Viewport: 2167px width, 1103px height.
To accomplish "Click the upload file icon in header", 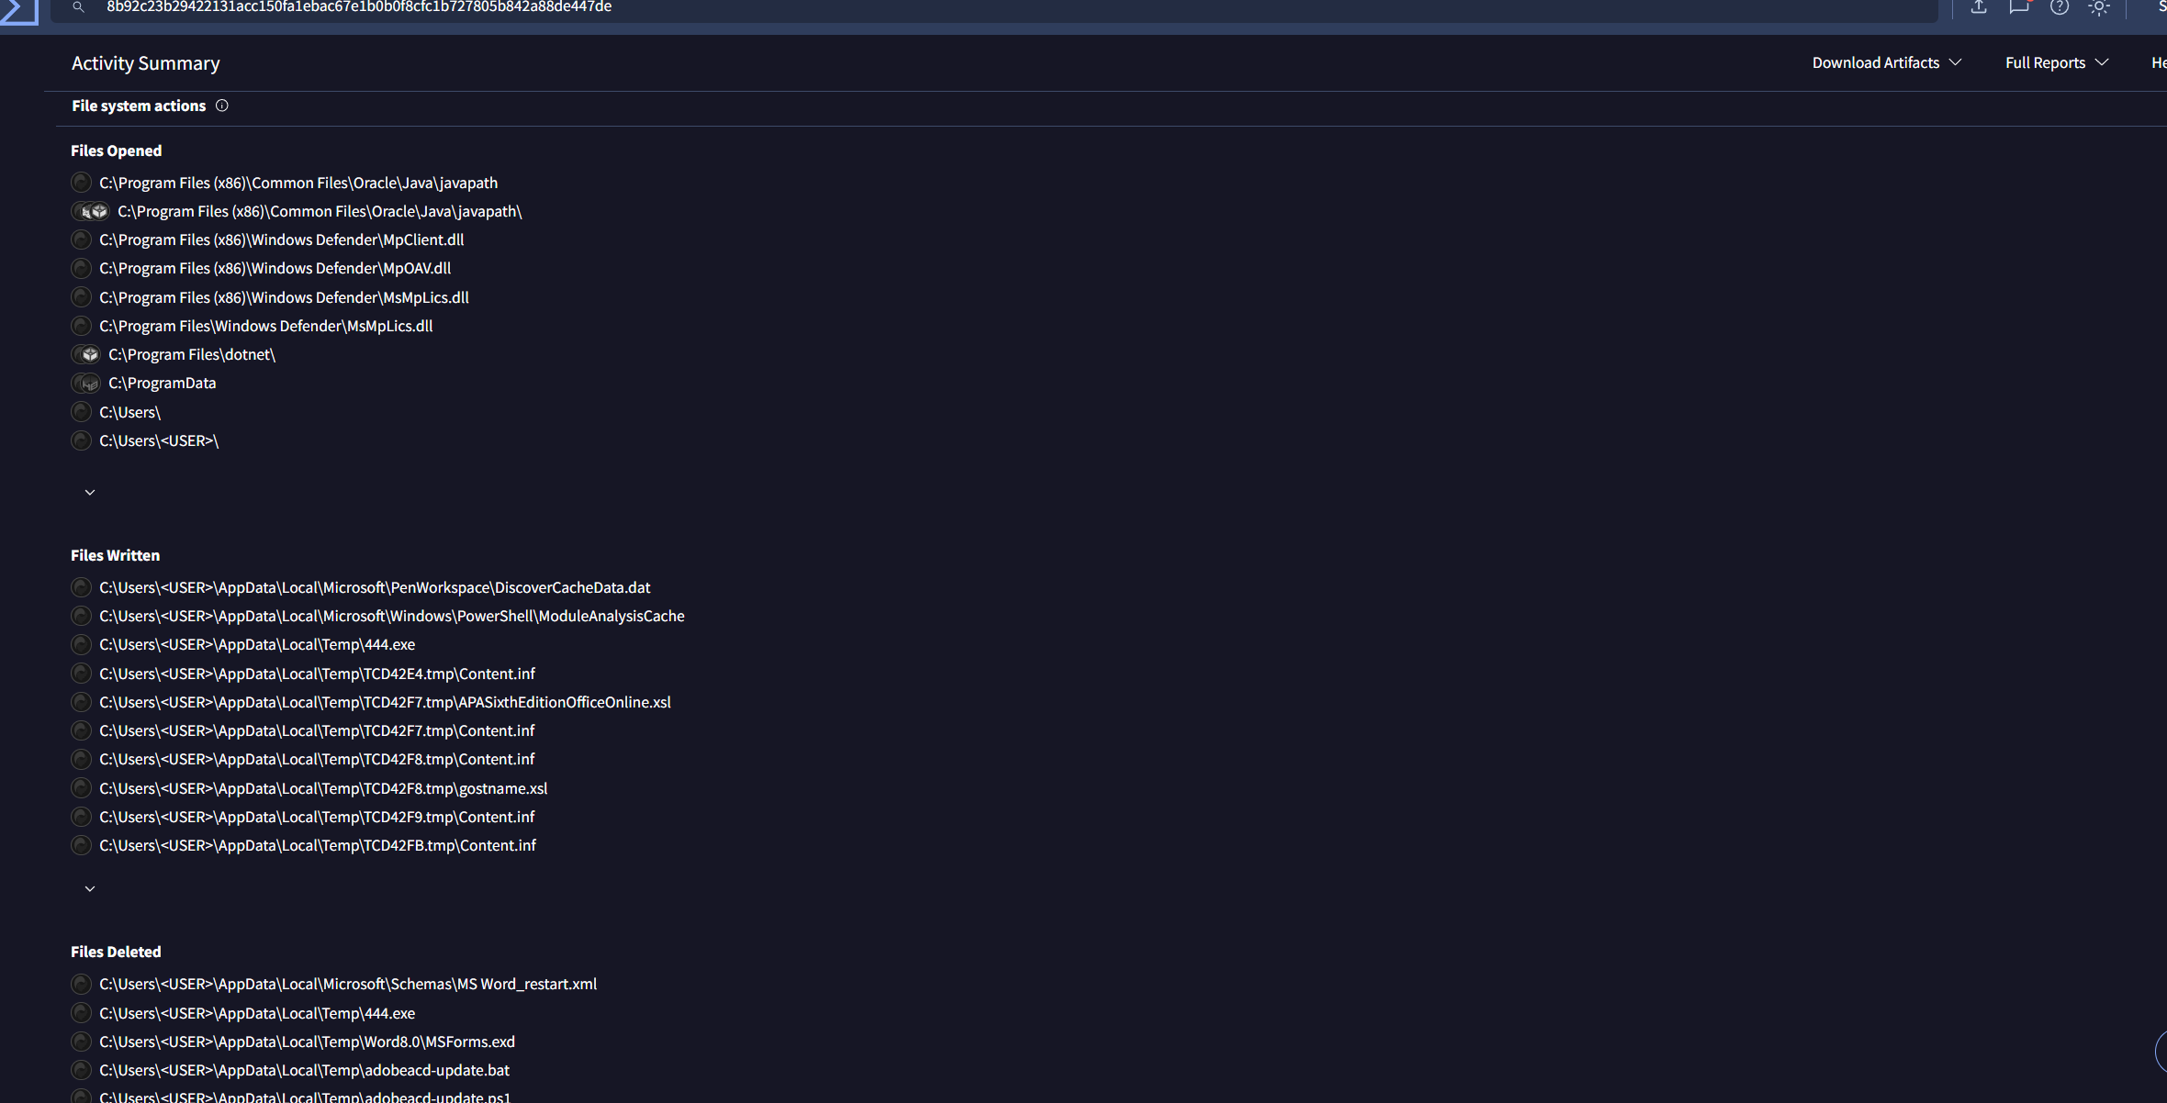I will pos(1979,7).
